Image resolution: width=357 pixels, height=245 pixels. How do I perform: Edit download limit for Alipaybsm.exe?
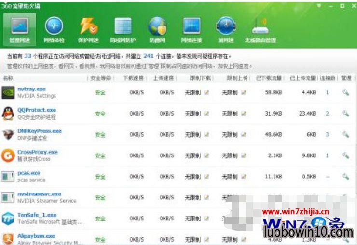[x=206, y=239]
